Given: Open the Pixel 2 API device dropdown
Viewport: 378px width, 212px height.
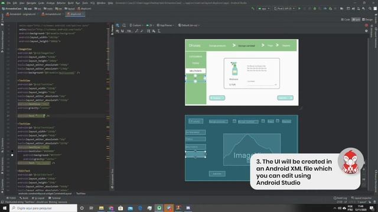Looking at the screenshot, I should 285,8.
